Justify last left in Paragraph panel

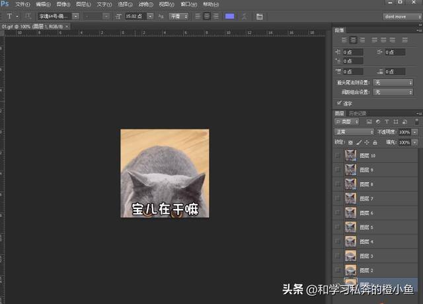coord(375,40)
